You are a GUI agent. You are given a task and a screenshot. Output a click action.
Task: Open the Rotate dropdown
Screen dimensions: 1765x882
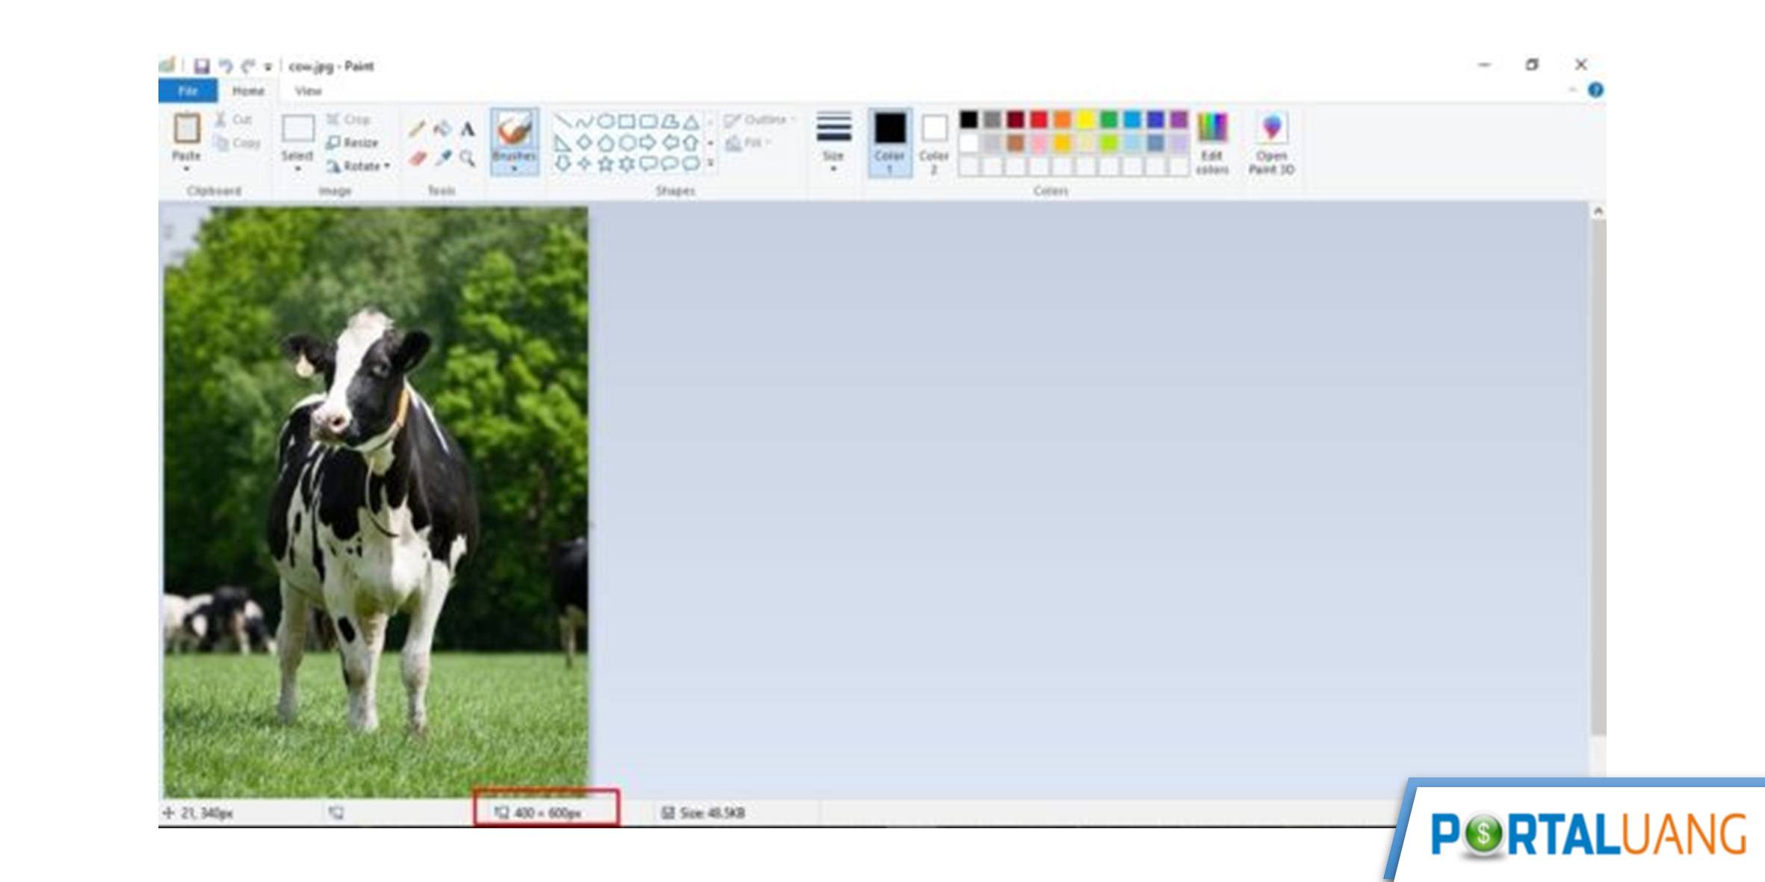point(359,166)
